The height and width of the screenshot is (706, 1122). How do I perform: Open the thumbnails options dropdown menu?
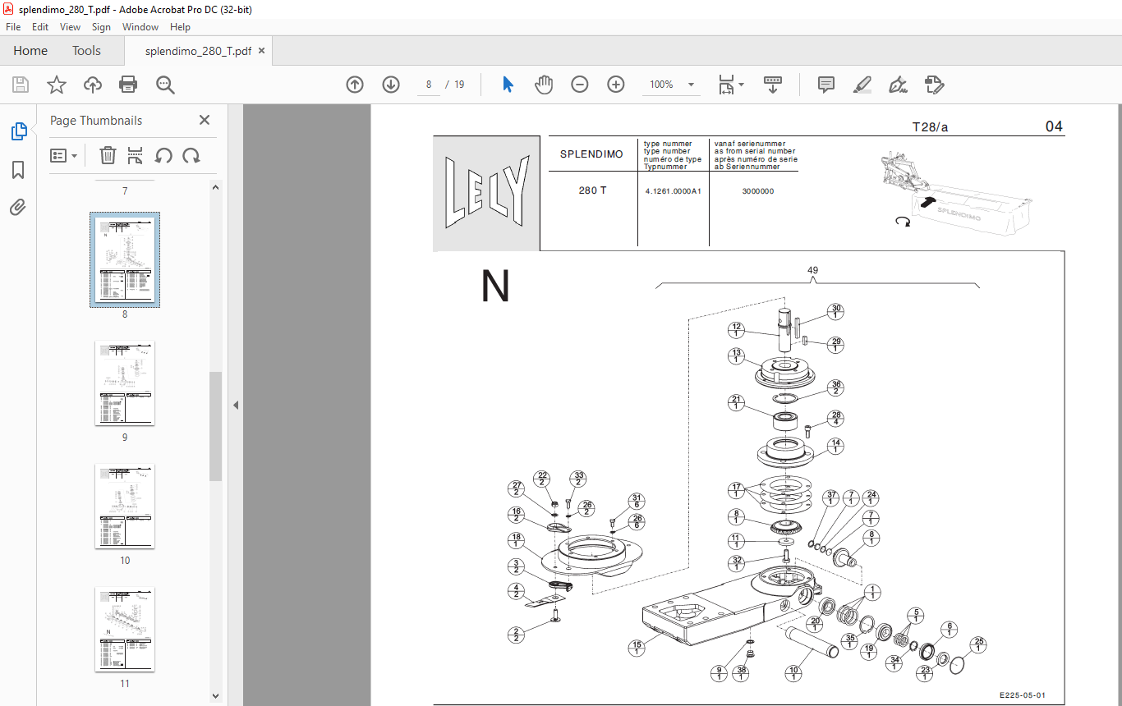point(64,155)
